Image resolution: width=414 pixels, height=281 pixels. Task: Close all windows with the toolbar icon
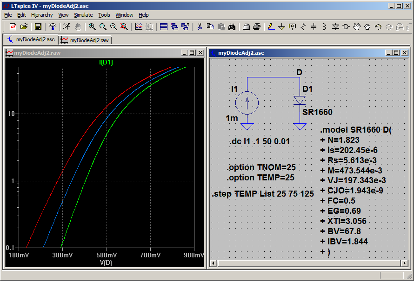[185, 26]
